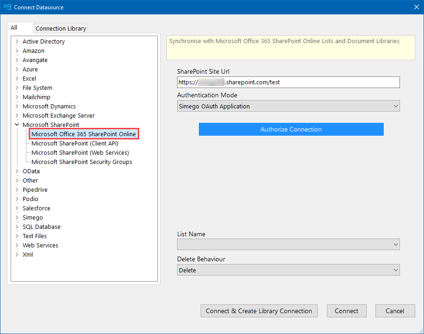Collapse the Microsoft SharePoint node

pos(17,125)
